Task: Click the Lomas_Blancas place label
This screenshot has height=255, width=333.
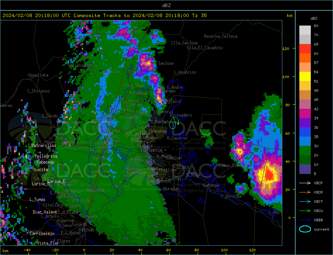Action: (x=233, y=165)
